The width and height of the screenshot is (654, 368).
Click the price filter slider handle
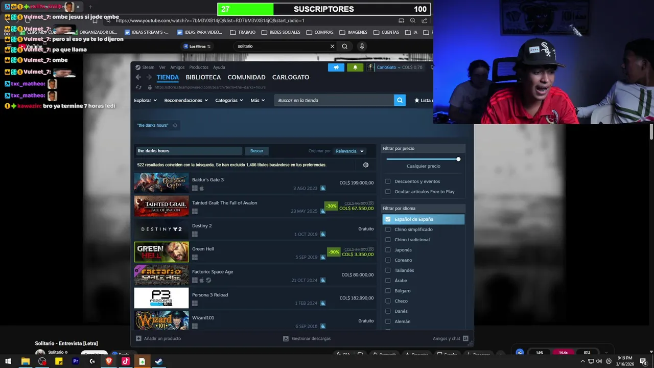(458, 159)
